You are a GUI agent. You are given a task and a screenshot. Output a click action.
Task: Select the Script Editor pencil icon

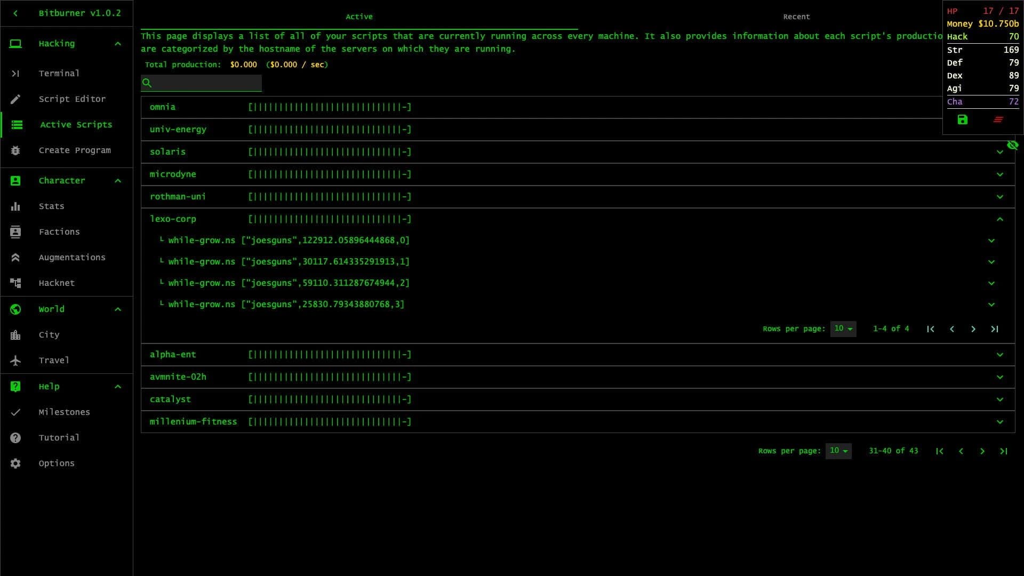(x=16, y=99)
